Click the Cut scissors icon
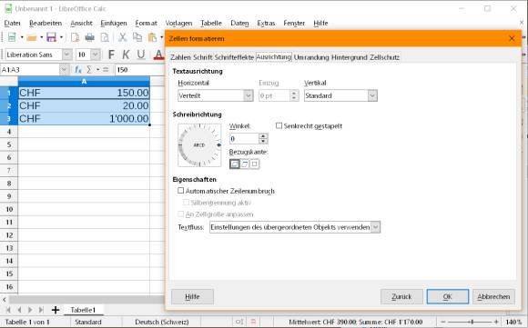Image resolution: width=528 pixels, height=328 pixels. pos(123,37)
